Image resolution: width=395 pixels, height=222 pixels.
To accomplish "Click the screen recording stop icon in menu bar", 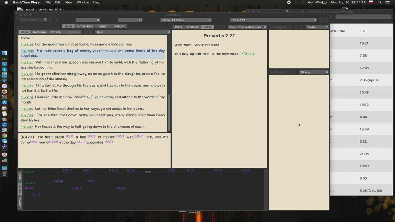I will coord(289,2).
